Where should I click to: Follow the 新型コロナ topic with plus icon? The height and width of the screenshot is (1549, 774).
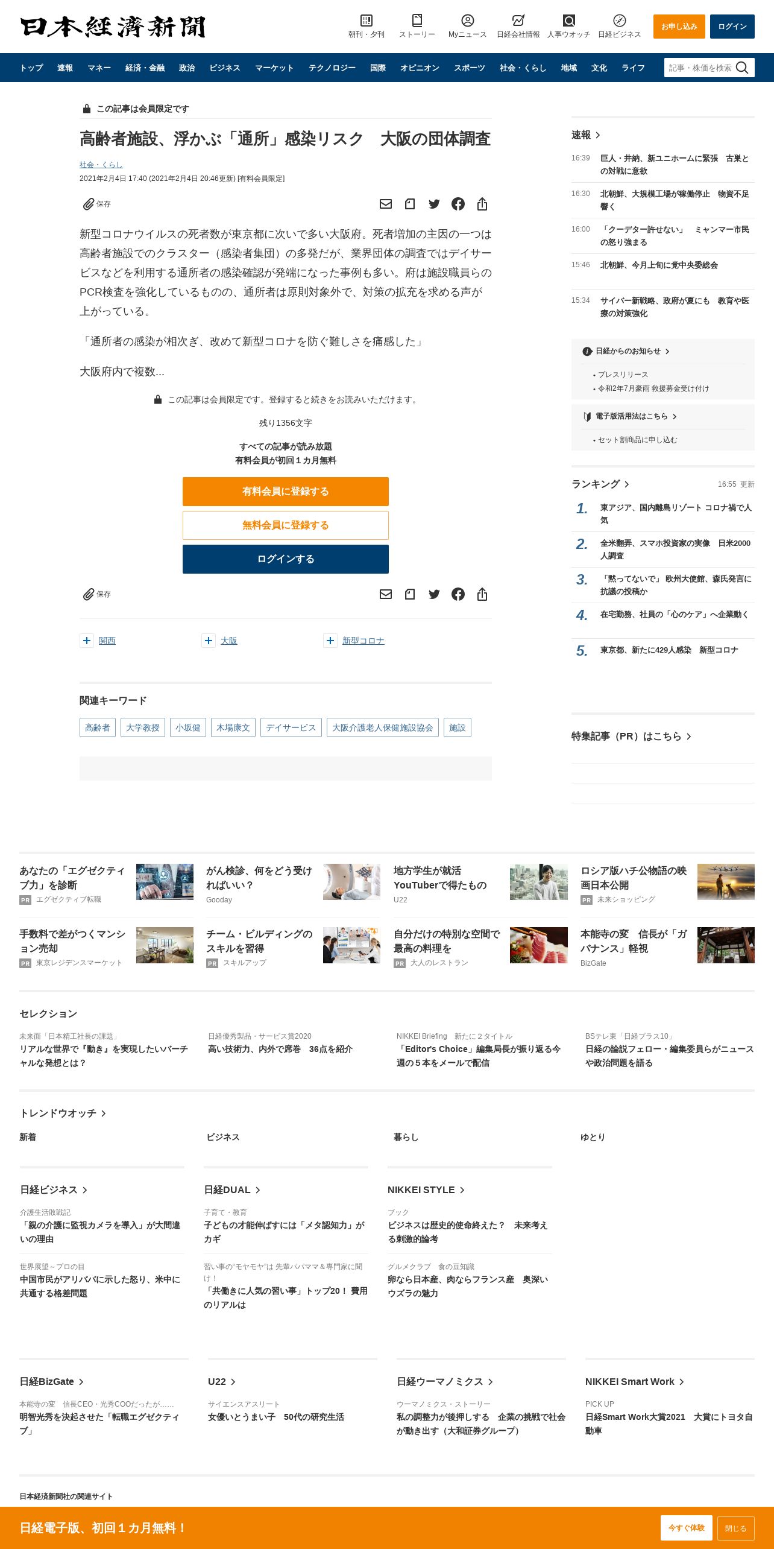click(x=330, y=641)
